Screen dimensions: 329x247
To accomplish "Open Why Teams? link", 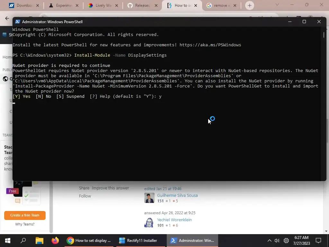I will (25, 224).
